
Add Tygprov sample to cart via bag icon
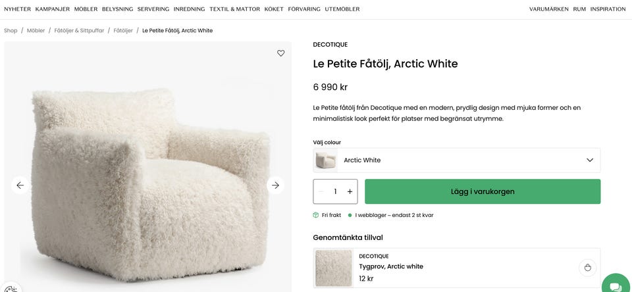click(587, 268)
